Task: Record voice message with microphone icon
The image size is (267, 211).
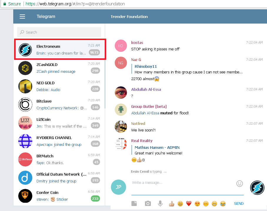Action: (160, 204)
